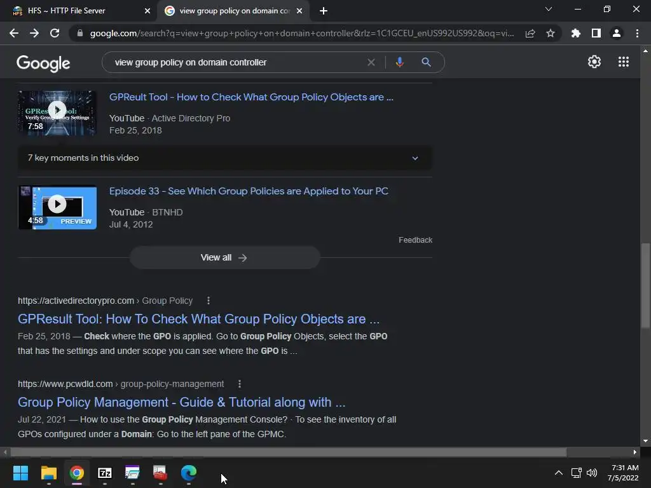Click View all videos button

pos(224,258)
